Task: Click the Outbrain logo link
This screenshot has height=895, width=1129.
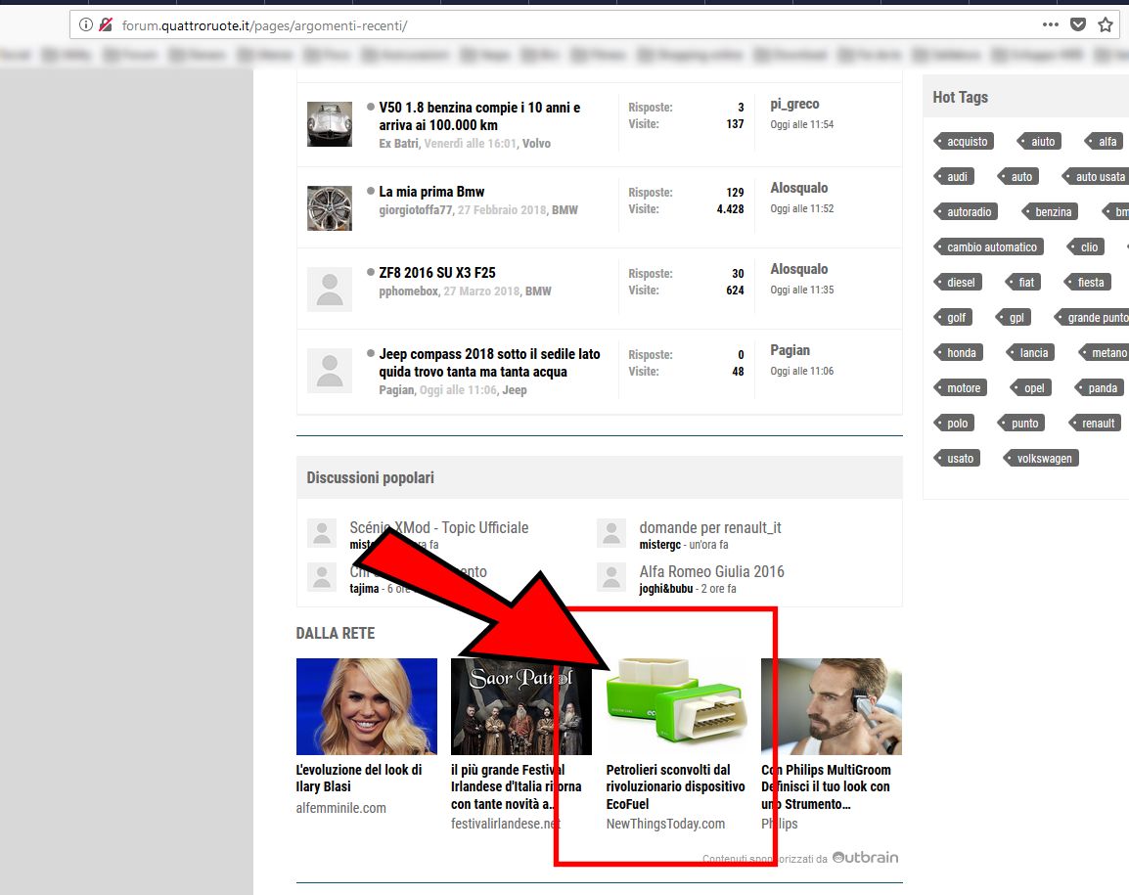Action: pos(866,858)
